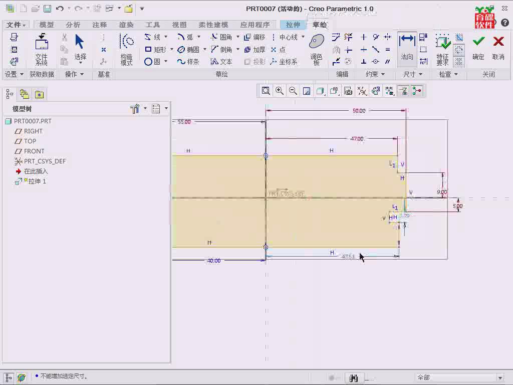Click the datum Point icon in 基准 group
The height and width of the screenshot is (385, 513).
(x=103, y=50)
